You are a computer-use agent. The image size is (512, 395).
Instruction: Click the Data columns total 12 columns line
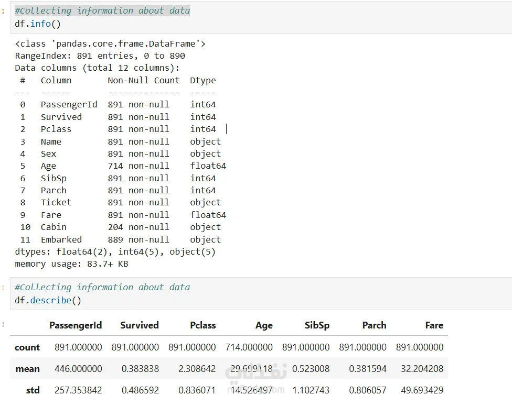pyautogui.click(x=97, y=68)
